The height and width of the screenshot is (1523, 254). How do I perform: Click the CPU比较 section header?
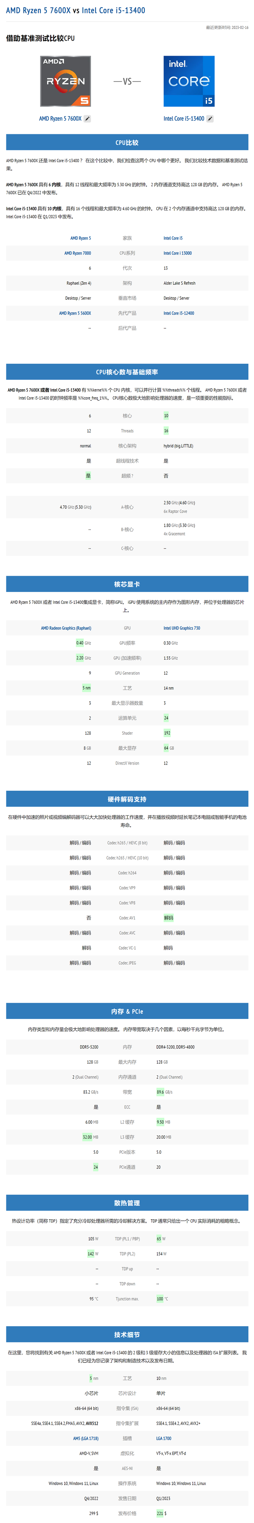[x=127, y=142]
